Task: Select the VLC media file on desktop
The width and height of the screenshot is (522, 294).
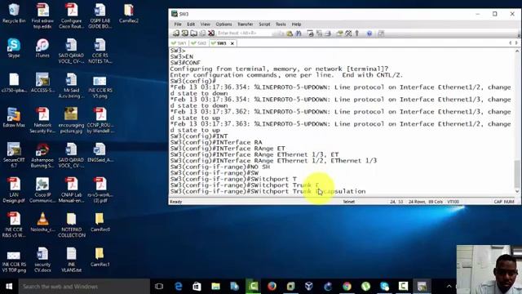Action: point(42,222)
